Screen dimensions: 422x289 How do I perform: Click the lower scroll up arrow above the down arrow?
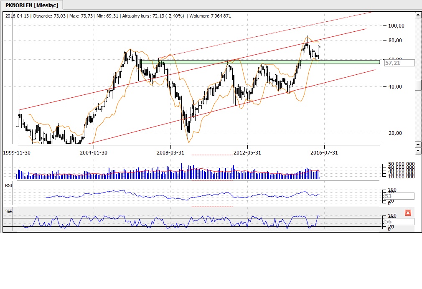pos(417,144)
